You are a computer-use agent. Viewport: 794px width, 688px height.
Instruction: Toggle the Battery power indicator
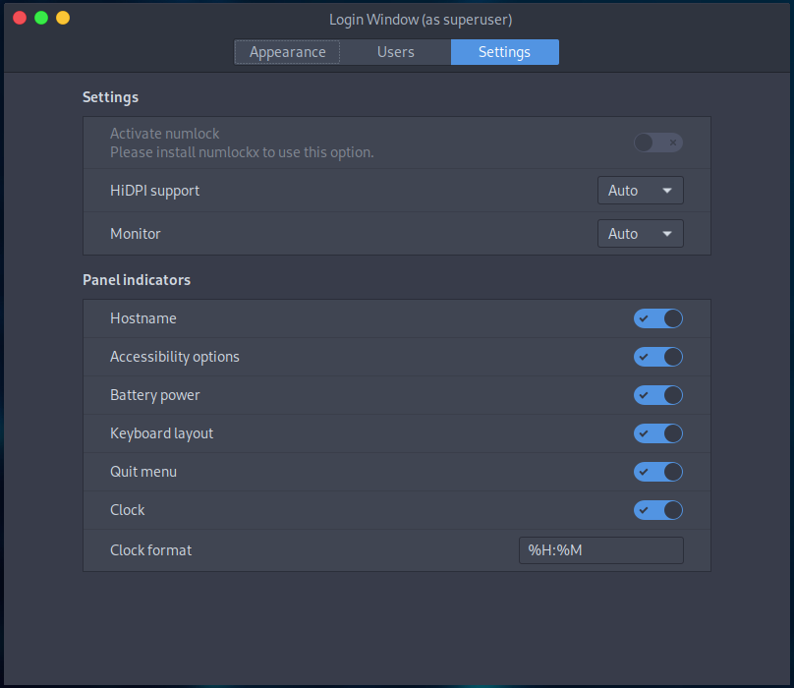coord(657,395)
